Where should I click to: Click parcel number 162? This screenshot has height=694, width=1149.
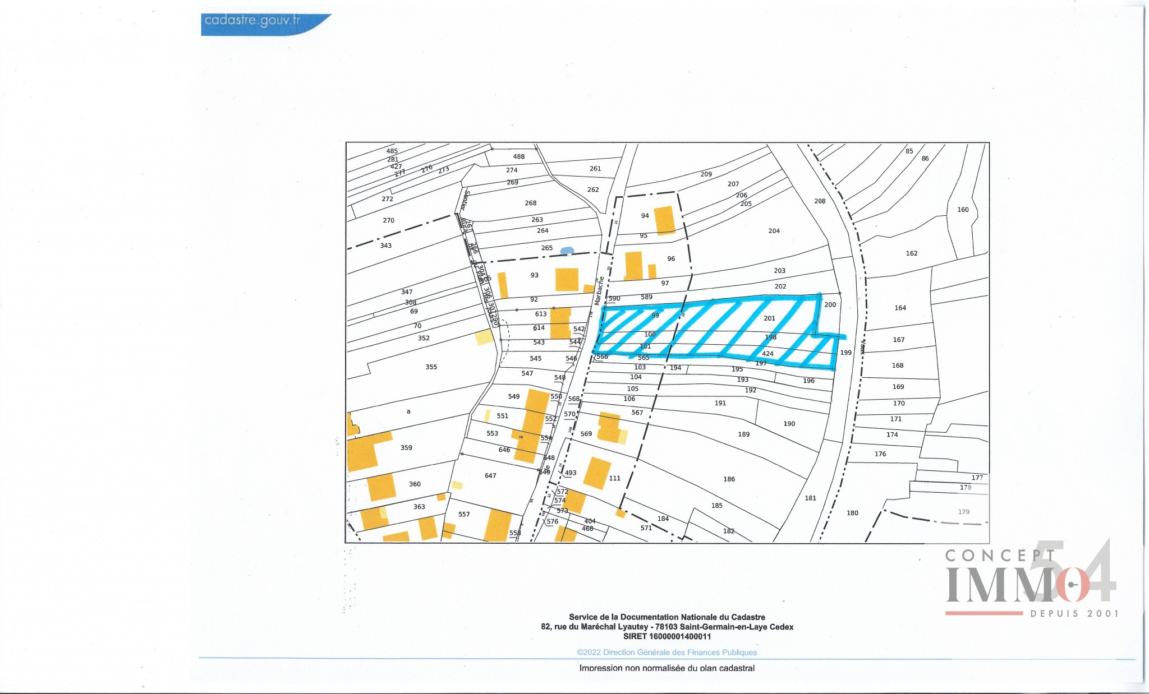click(912, 253)
